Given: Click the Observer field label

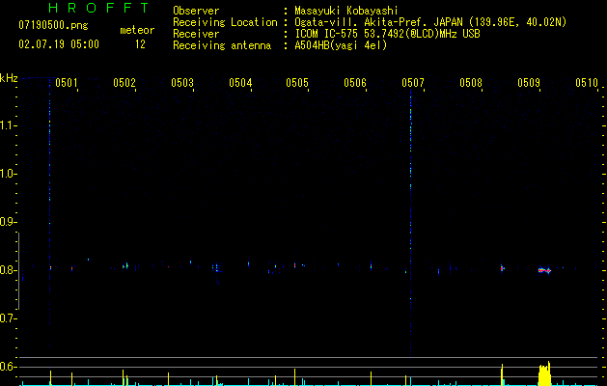Looking at the screenshot, I should (x=196, y=11).
